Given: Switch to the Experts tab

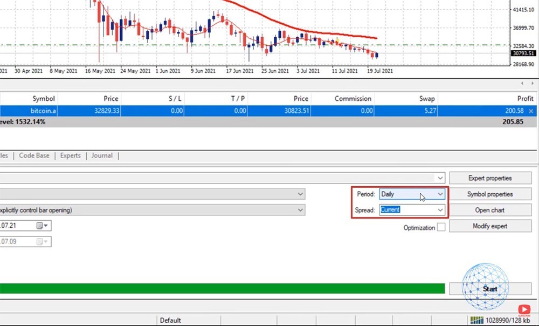Looking at the screenshot, I should pos(70,155).
